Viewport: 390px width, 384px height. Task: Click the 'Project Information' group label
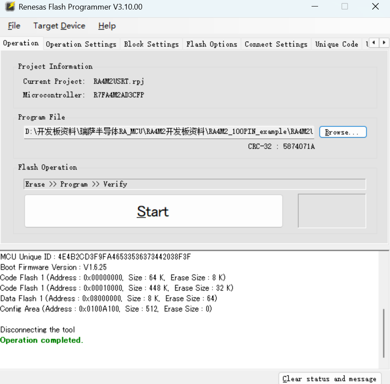(x=55, y=66)
